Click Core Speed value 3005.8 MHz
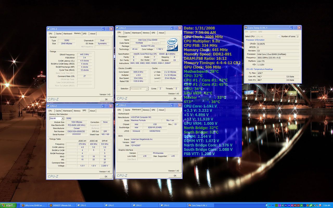Viewport: 333px width, 208px height. click(x=139, y=72)
